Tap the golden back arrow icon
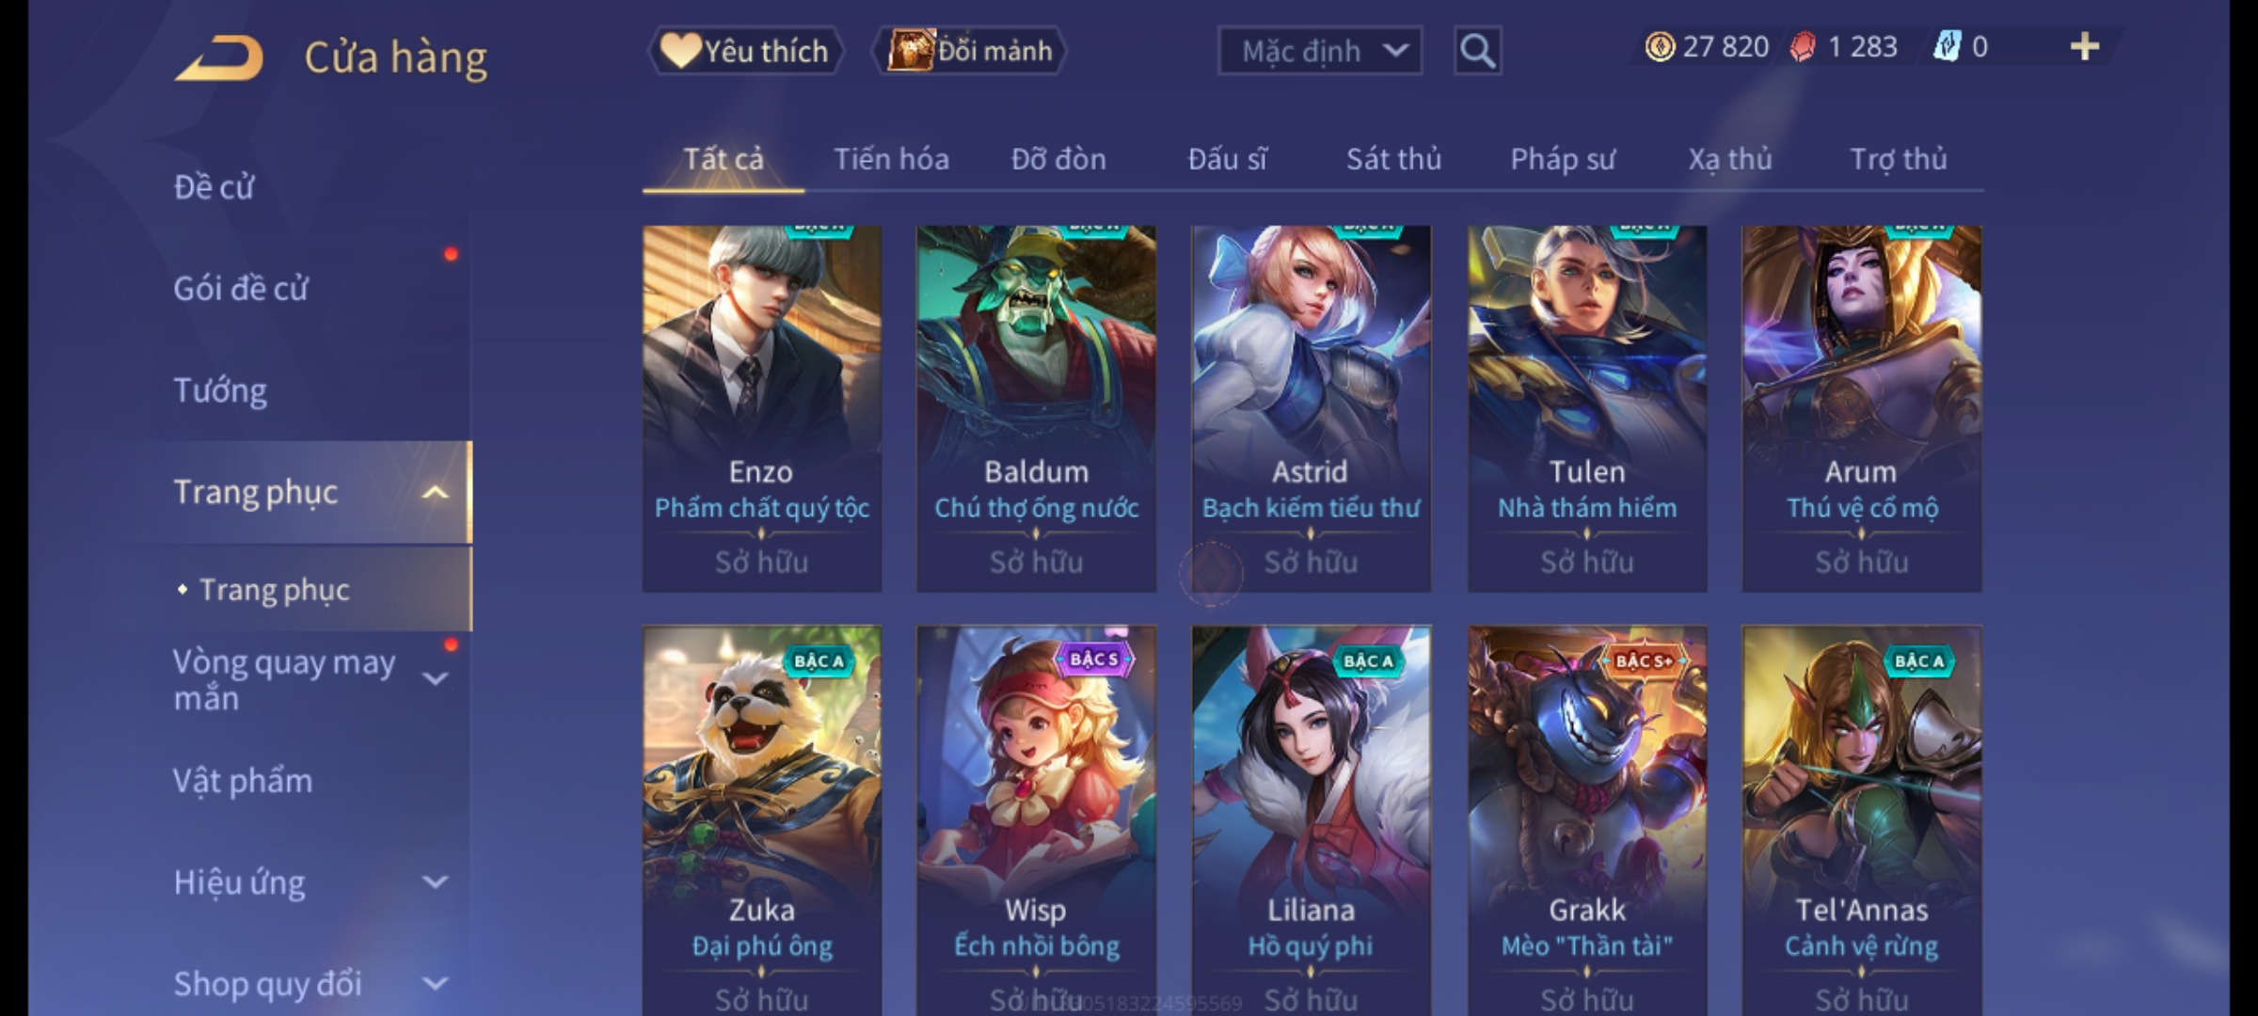Viewport: 2258px width, 1016px height. tap(219, 57)
